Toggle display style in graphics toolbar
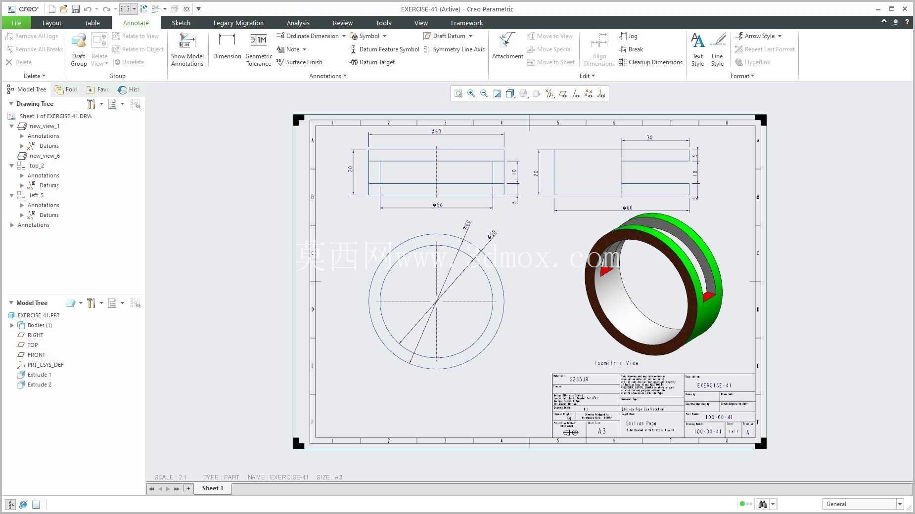Screen dimensions: 915x514 510,93
